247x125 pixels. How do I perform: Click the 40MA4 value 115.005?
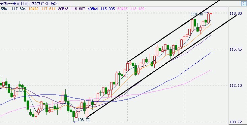tap(108, 9)
